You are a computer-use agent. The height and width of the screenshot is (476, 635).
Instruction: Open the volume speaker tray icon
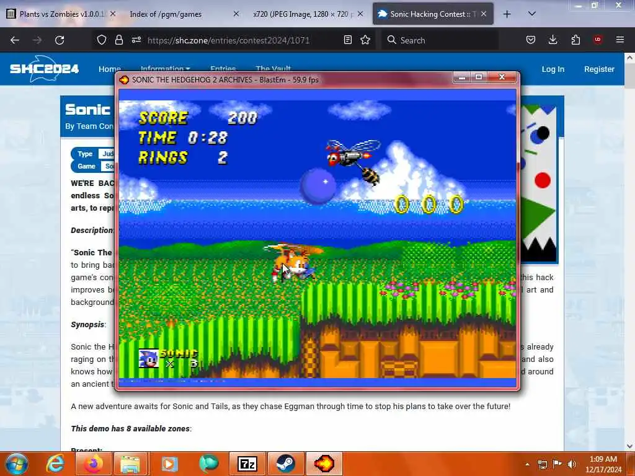pos(572,464)
